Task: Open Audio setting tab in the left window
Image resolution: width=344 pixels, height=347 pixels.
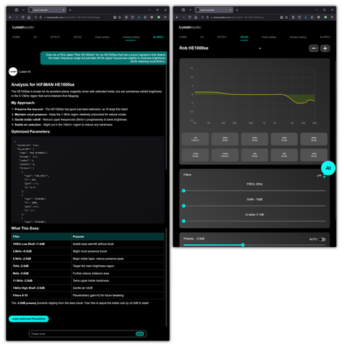Action: click(102, 37)
